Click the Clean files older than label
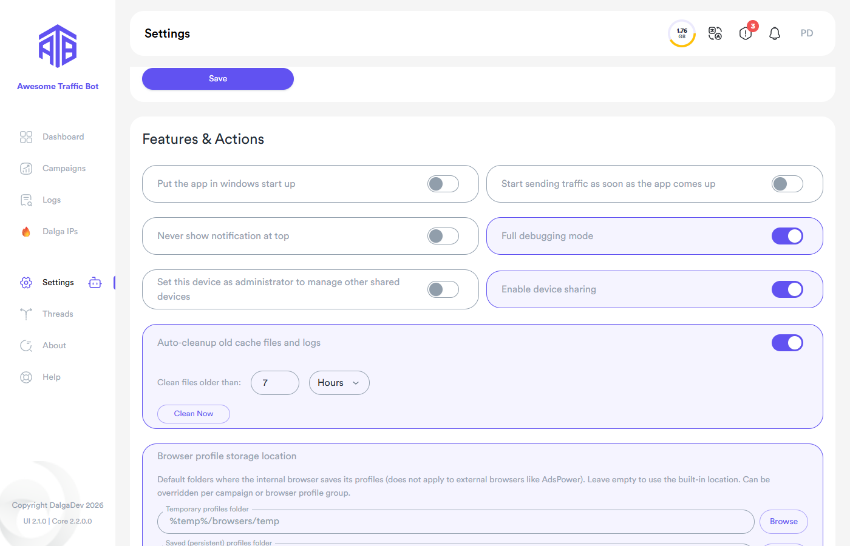Screen dimensions: 850x546 coord(199,383)
